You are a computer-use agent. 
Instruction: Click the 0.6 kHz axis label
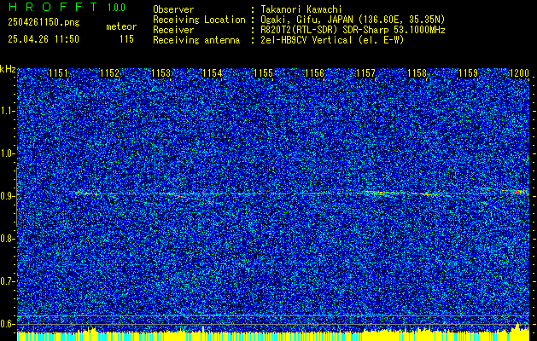tap(7, 324)
